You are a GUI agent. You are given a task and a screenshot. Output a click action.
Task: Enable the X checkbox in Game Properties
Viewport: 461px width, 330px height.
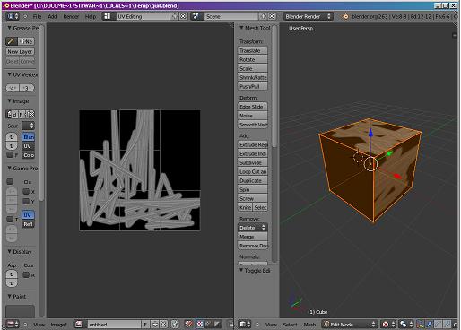click(x=26, y=191)
